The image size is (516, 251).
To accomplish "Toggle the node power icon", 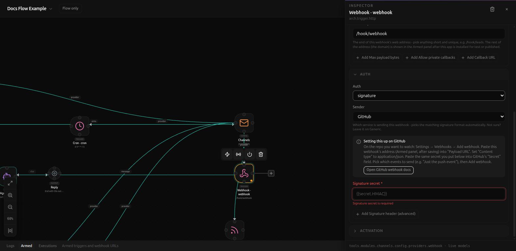I will tap(249, 154).
